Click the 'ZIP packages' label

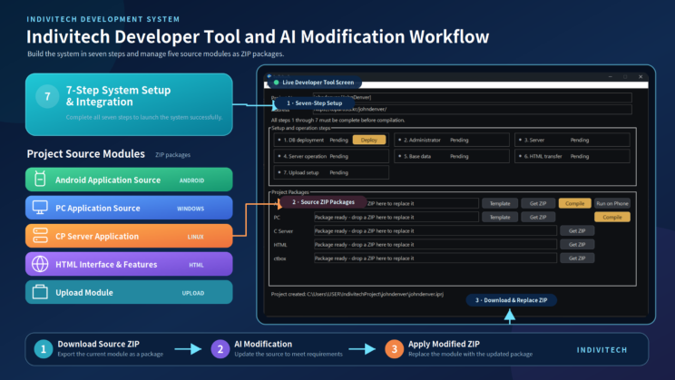172,155
